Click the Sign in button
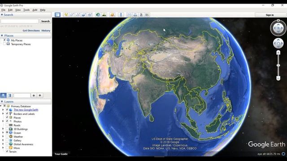The height and width of the screenshot is (161, 287). [270, 15]
